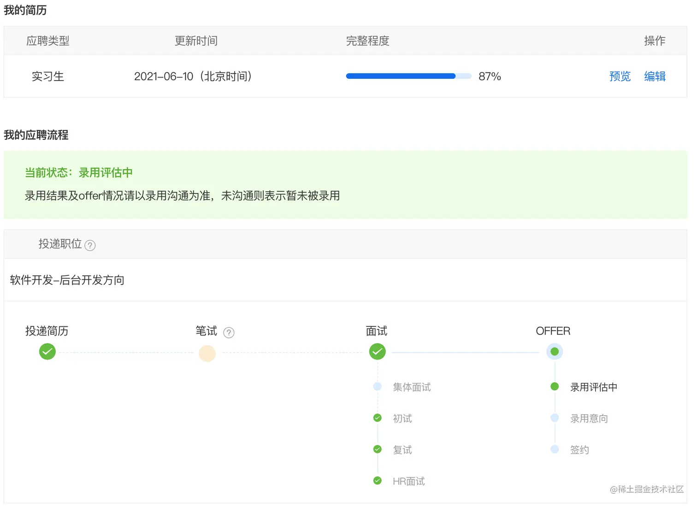Image resolution: width=697 pixels, height=507 pixels.
Task: Click the 复试 completed check icon
Action: tap(378, 449)
